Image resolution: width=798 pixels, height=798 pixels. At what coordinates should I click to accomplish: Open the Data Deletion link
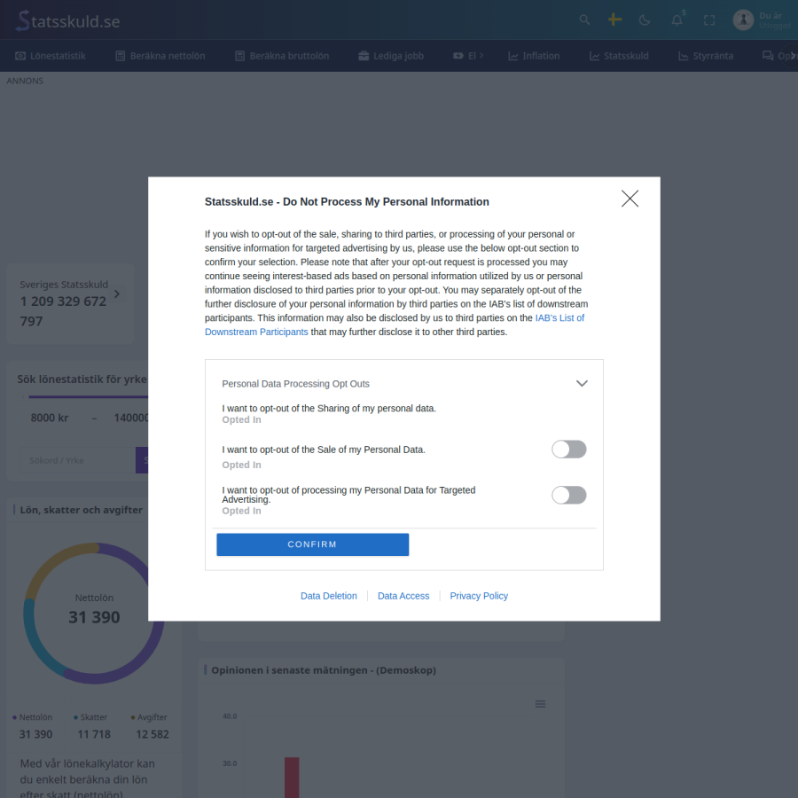(329, 596)
